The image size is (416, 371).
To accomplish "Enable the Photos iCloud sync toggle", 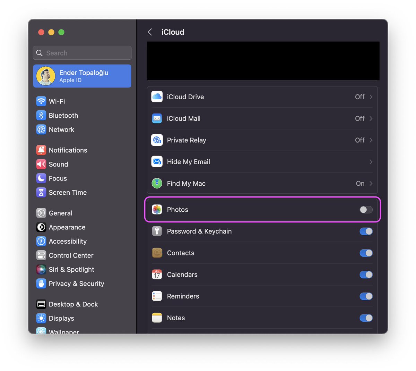I will [366, 210].
